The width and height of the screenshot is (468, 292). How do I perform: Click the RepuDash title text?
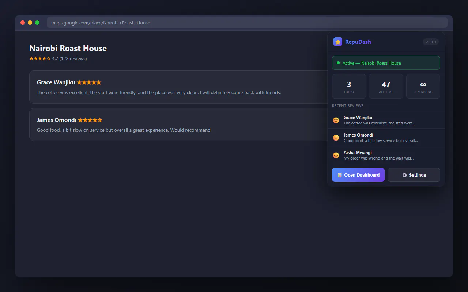pyautogui.click(x=358, y=42)
